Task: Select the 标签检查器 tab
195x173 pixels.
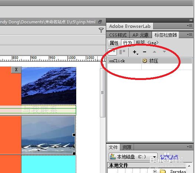Action: pyautogui.click(x=165, y=35)
